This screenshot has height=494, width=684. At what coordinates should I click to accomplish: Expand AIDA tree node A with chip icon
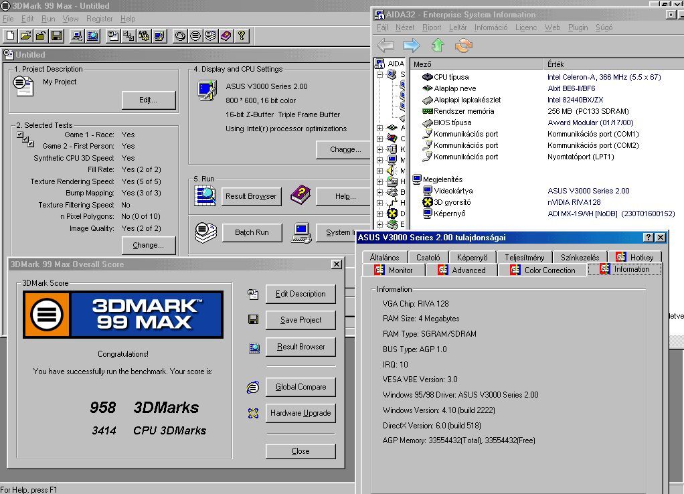(380, 128)
